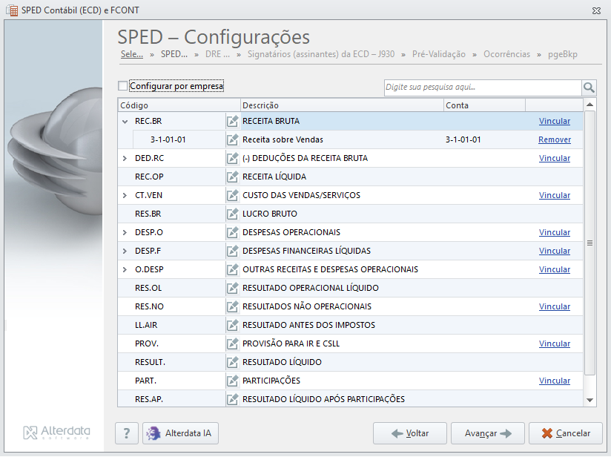Click edit icon for PARTICIPAÇÕES row
Image resolution: width=611 pixels, height=457 pixels.
[232, 380]
